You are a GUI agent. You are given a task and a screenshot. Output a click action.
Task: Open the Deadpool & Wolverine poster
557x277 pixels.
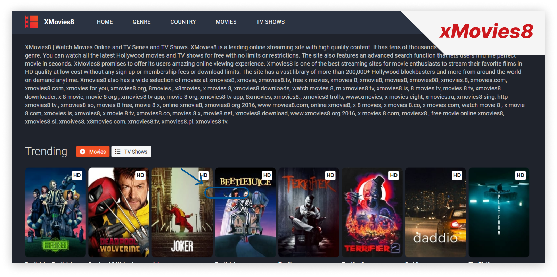118,213
